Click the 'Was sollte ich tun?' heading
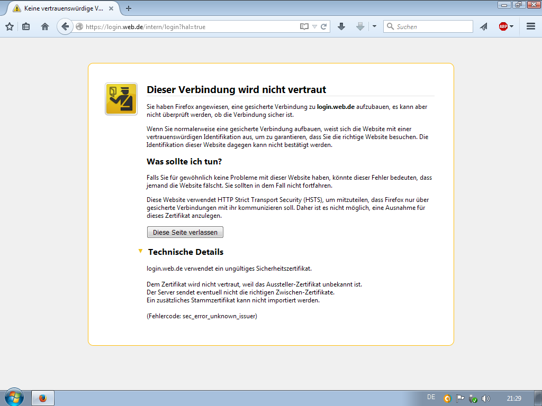Viewport: 542px width, 406px height. click(184, 162)
